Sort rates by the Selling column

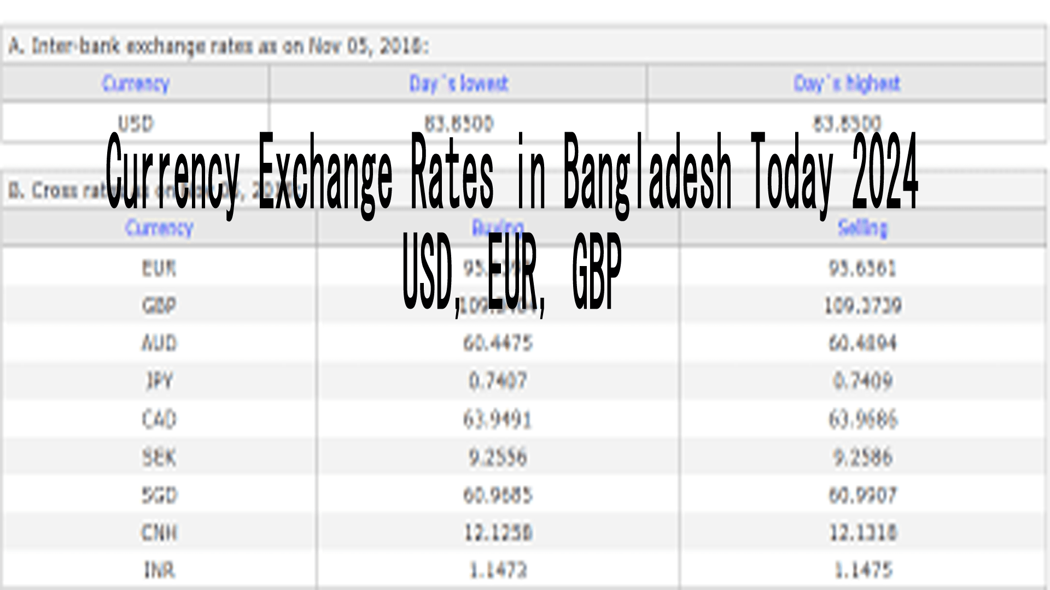pyautogui.click(x=862, y=229)
